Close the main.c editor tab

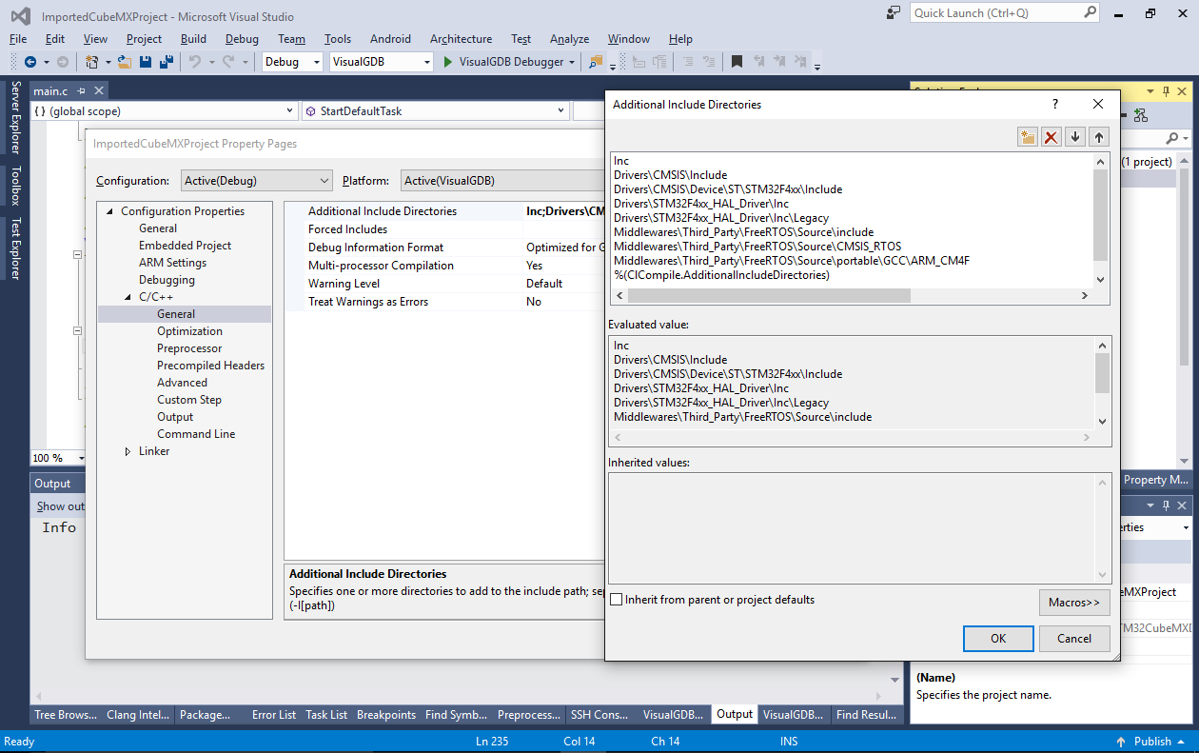98,91
